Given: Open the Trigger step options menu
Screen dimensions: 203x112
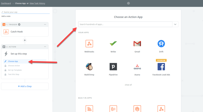Looking at the screenshot, I should click(x=45, y=24).
